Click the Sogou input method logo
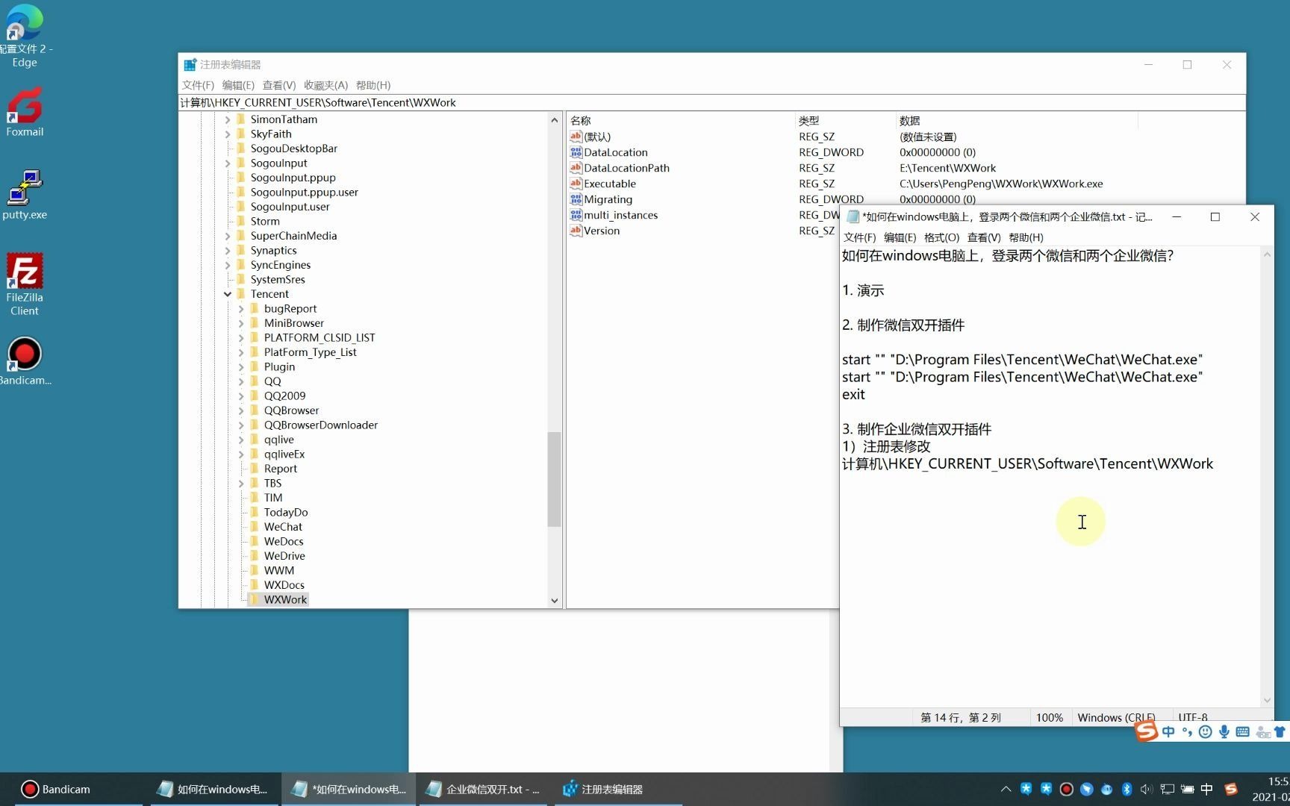1290x806 pixels. click(x=1147, y=731)
